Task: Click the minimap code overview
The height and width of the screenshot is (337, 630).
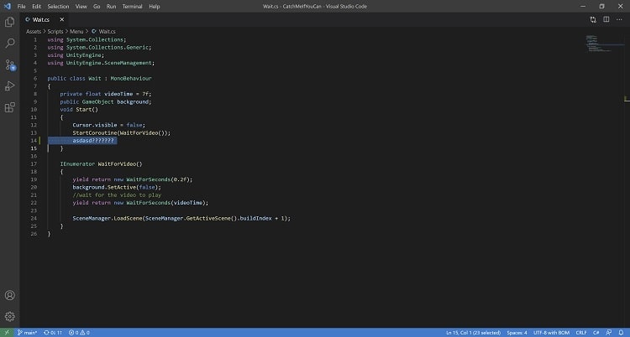Action: tap(602, 44)
